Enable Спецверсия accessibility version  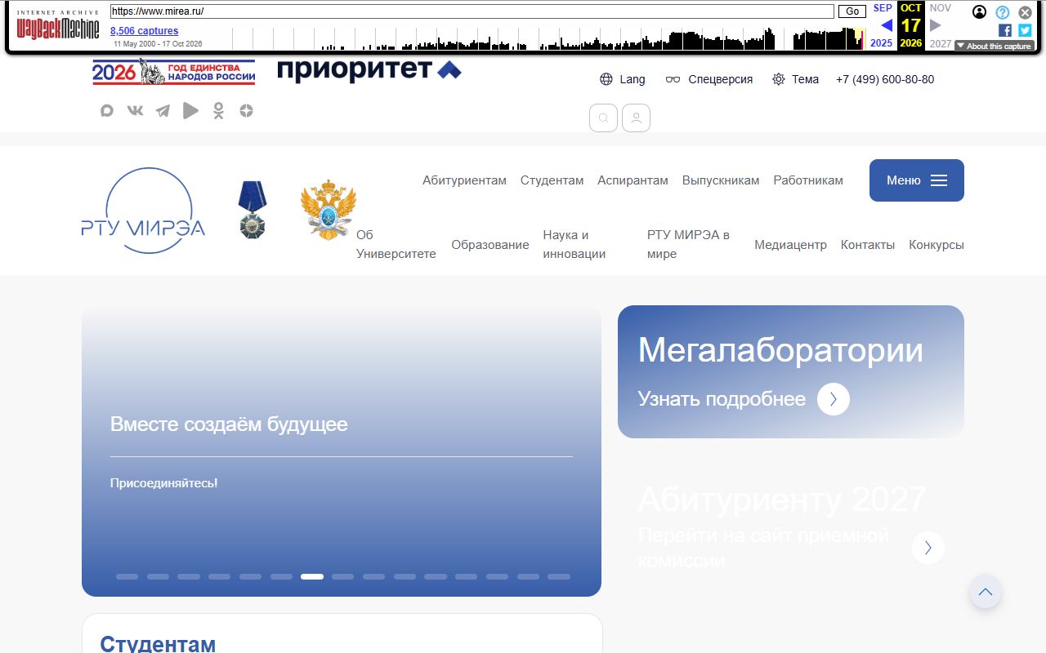point(709,79)
